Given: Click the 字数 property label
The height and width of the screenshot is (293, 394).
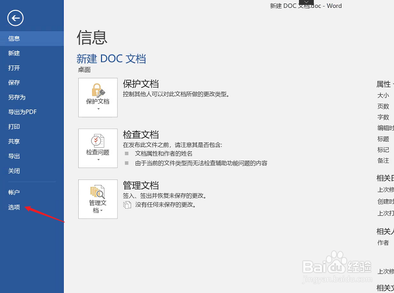Looking at the screenshot, I should click(383, 117).
